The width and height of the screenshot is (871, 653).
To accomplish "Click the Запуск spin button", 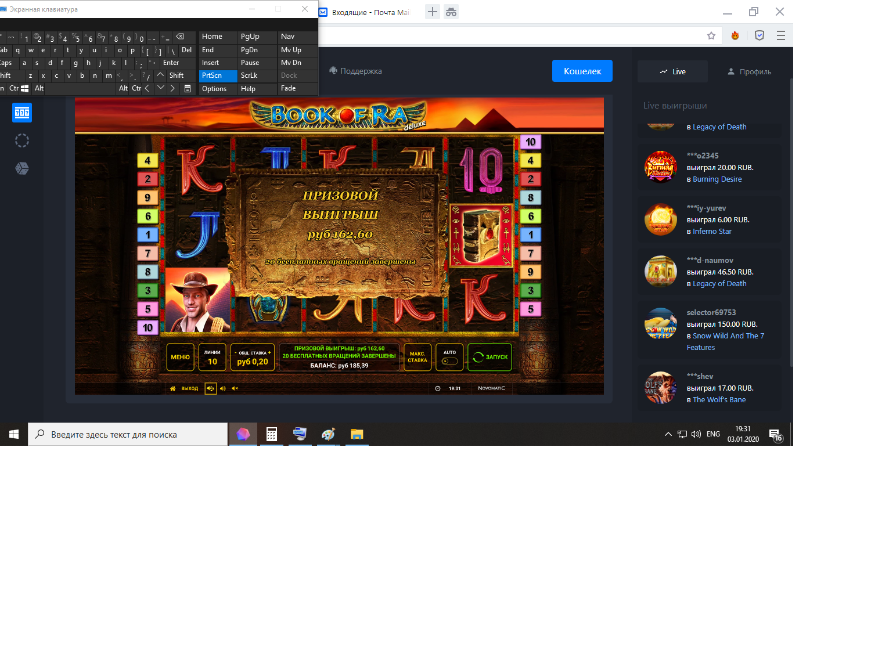I will [x=490, y=357].
